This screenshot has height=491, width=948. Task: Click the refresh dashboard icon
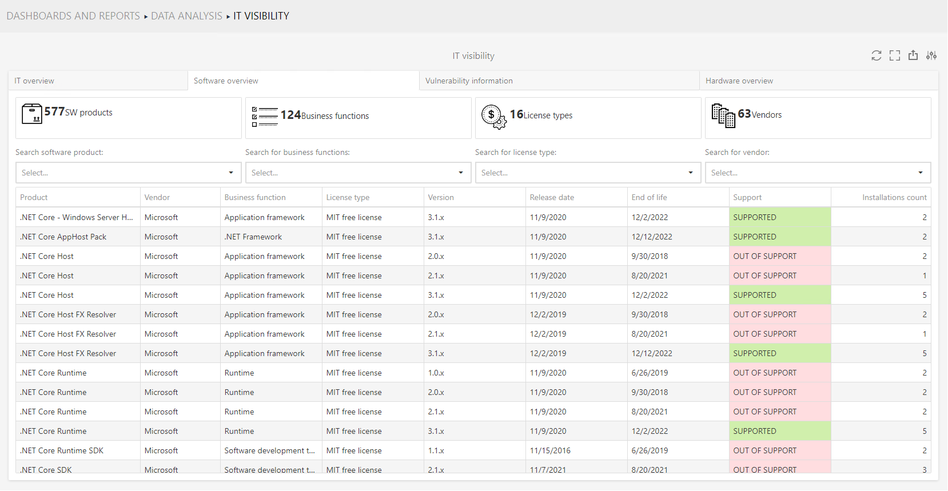point(876,55)
